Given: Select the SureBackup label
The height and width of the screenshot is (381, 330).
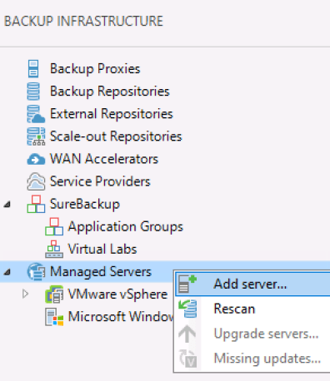Looking at the screenshot, I should click(85, 204).
